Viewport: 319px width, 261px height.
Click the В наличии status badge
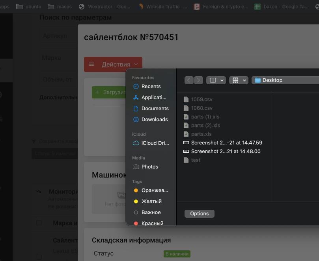coord(177,254)
